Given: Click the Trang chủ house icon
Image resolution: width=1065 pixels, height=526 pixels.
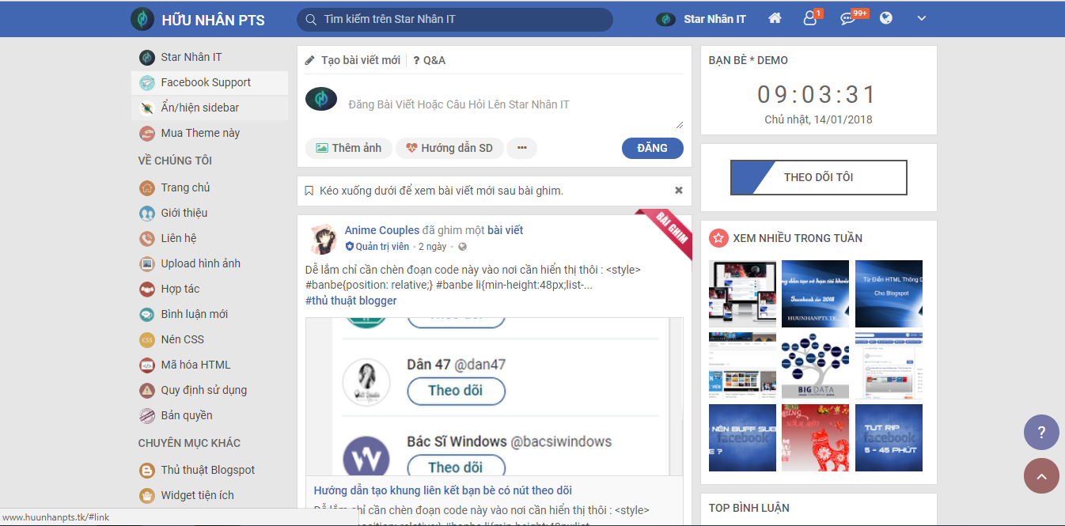Looking at the screenshot, I should point(147,187).
